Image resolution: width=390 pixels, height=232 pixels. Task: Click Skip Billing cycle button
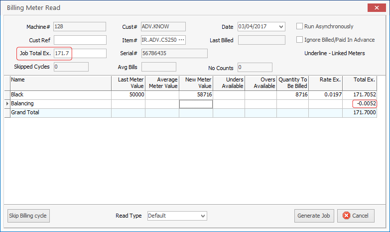(29, 216)
